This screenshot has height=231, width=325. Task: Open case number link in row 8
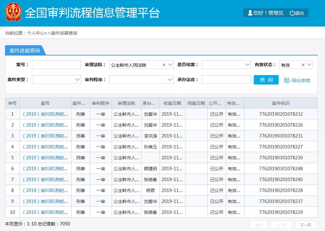(x=45, y=190)
